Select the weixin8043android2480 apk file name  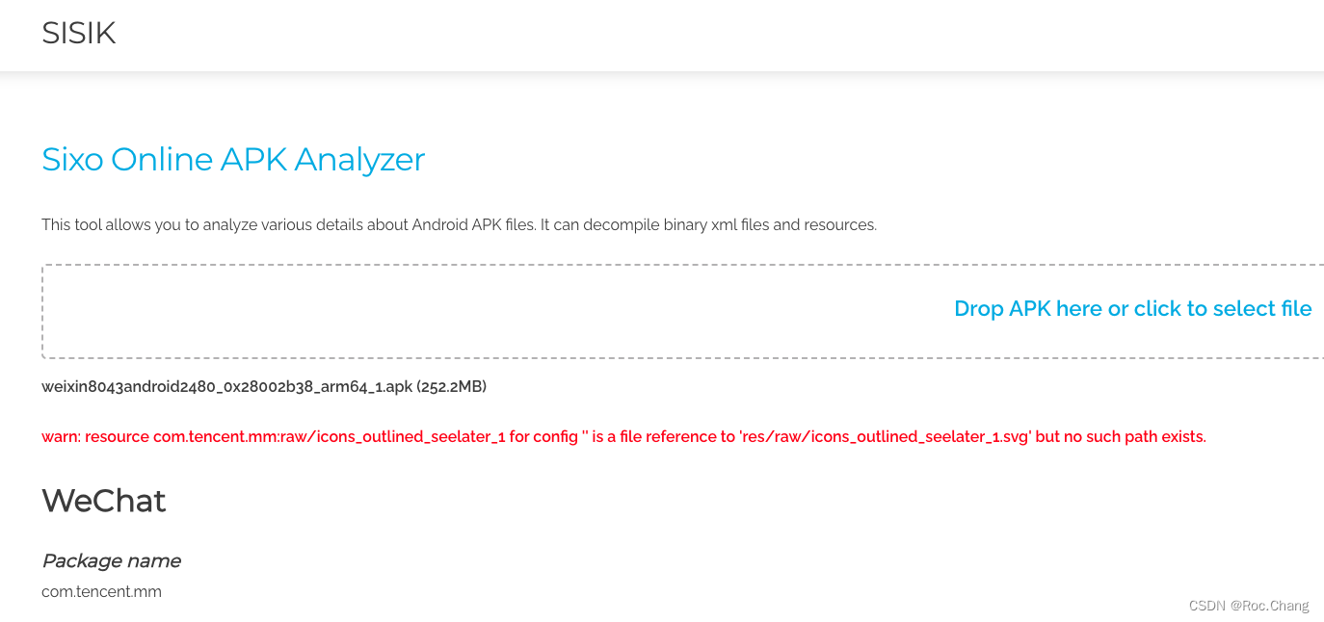pos(226,387)
